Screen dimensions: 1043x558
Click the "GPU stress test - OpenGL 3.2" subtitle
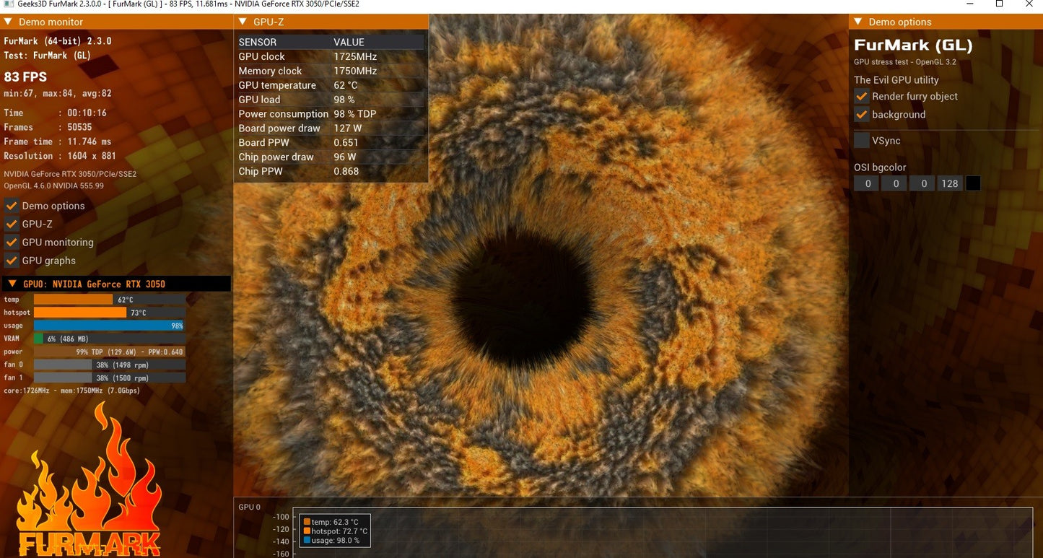905,63
